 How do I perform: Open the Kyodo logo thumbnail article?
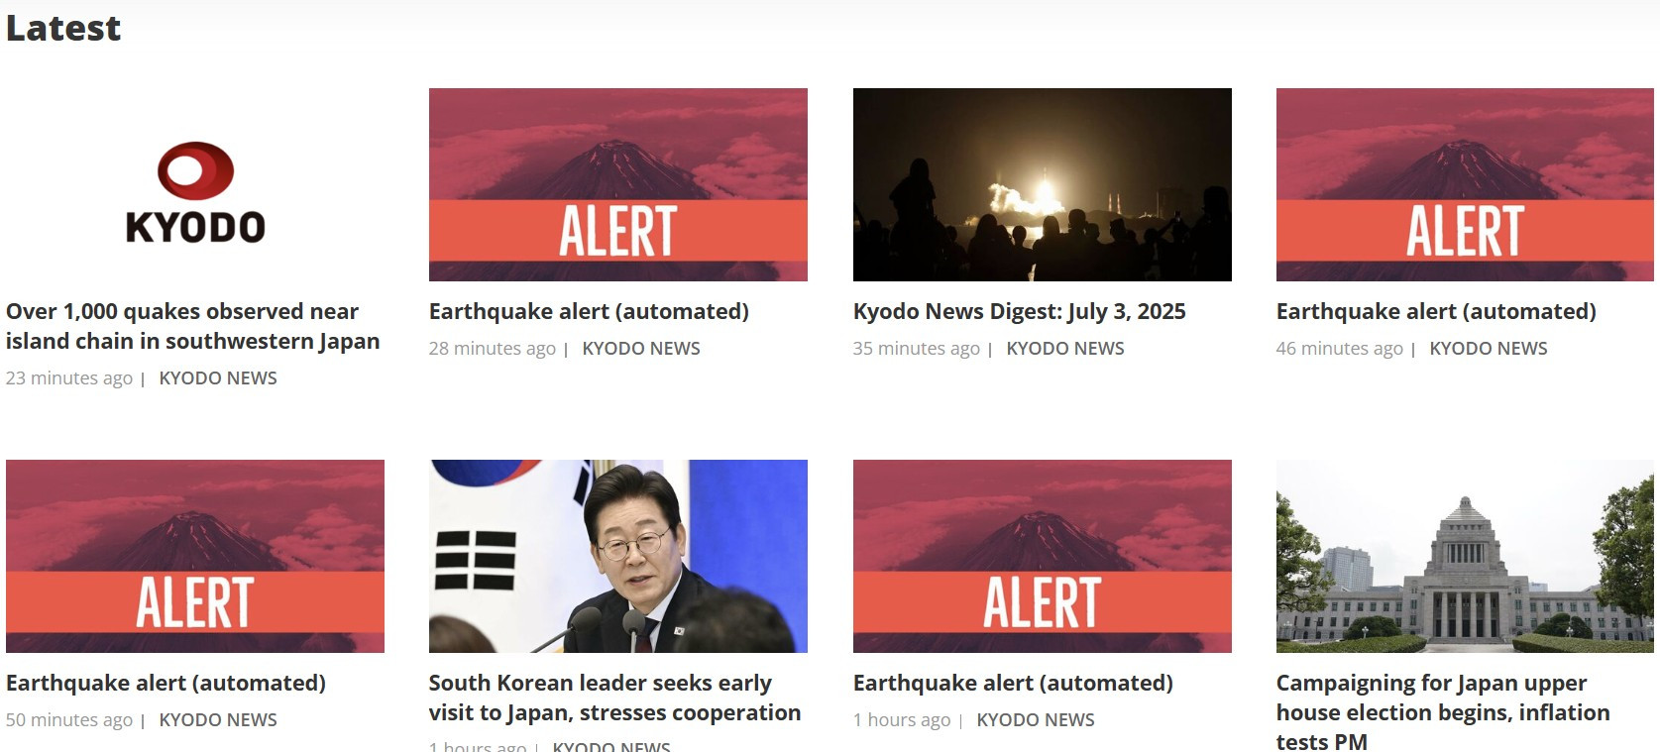coord(195,184)
